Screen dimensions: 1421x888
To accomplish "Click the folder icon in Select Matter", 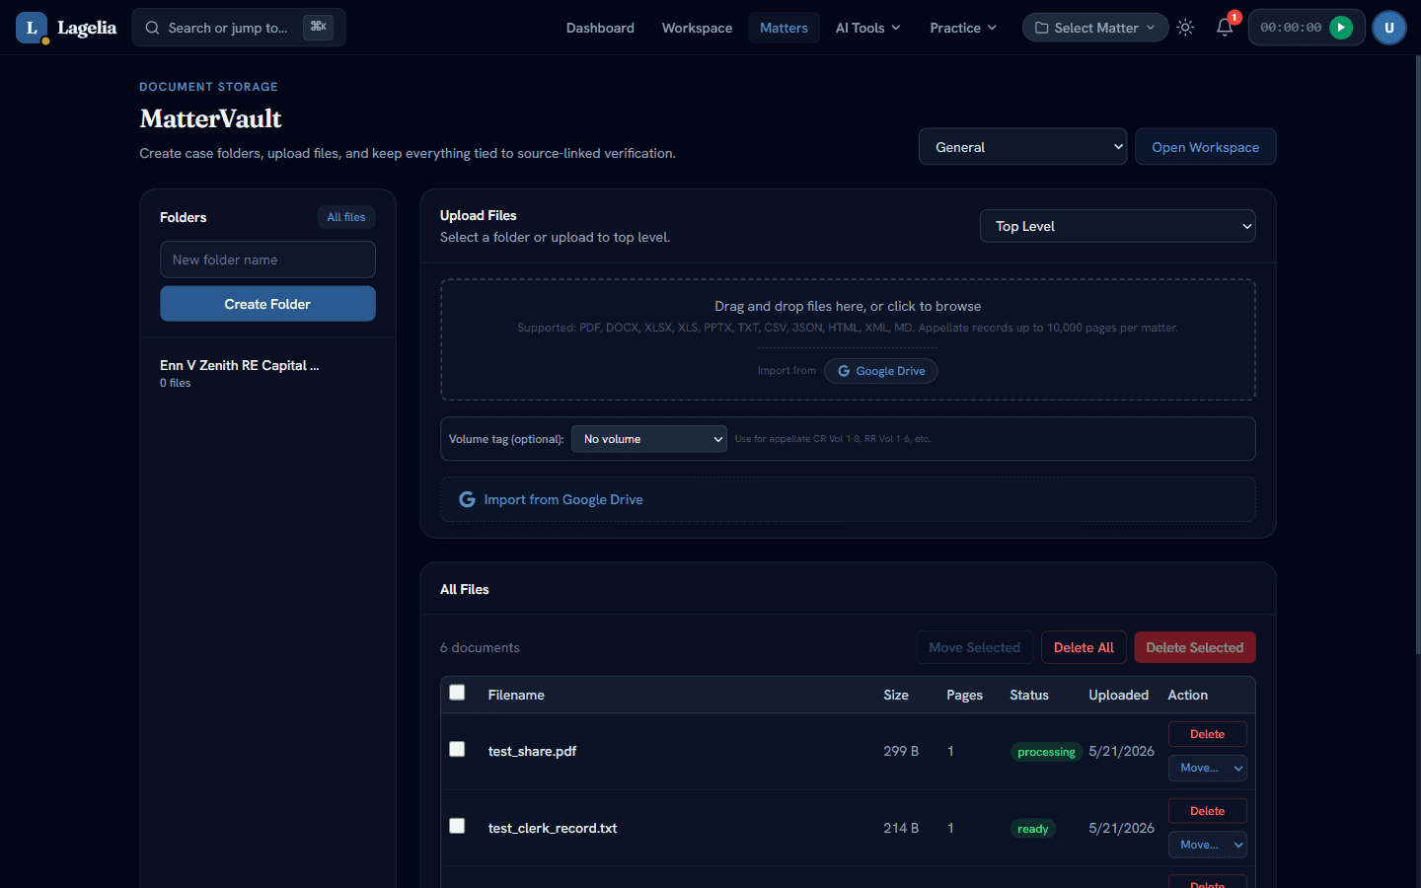I will point(1041,28).
